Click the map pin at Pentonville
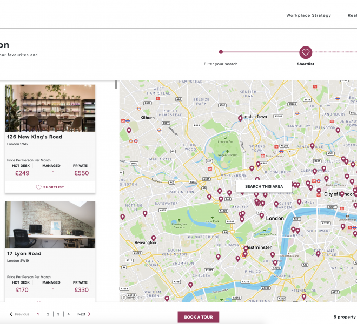Viewport: 357px width, 324px height. pos(312,146)
